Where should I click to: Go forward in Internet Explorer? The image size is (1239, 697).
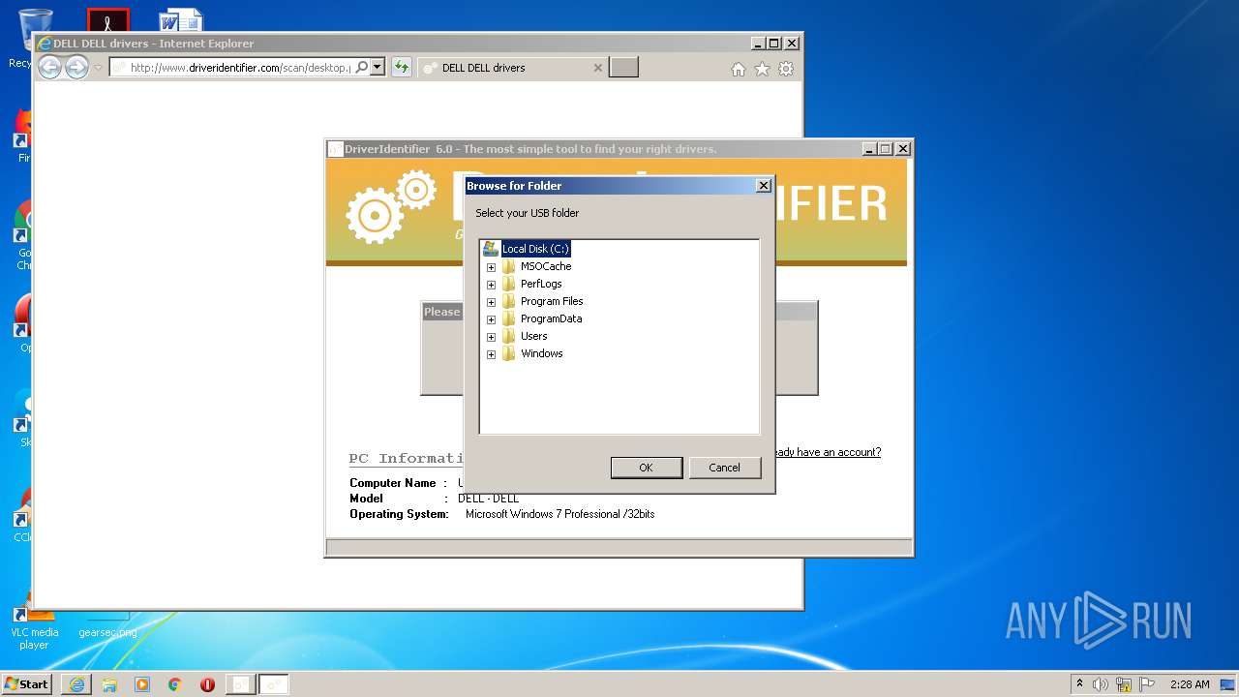[x=76, y=67]
